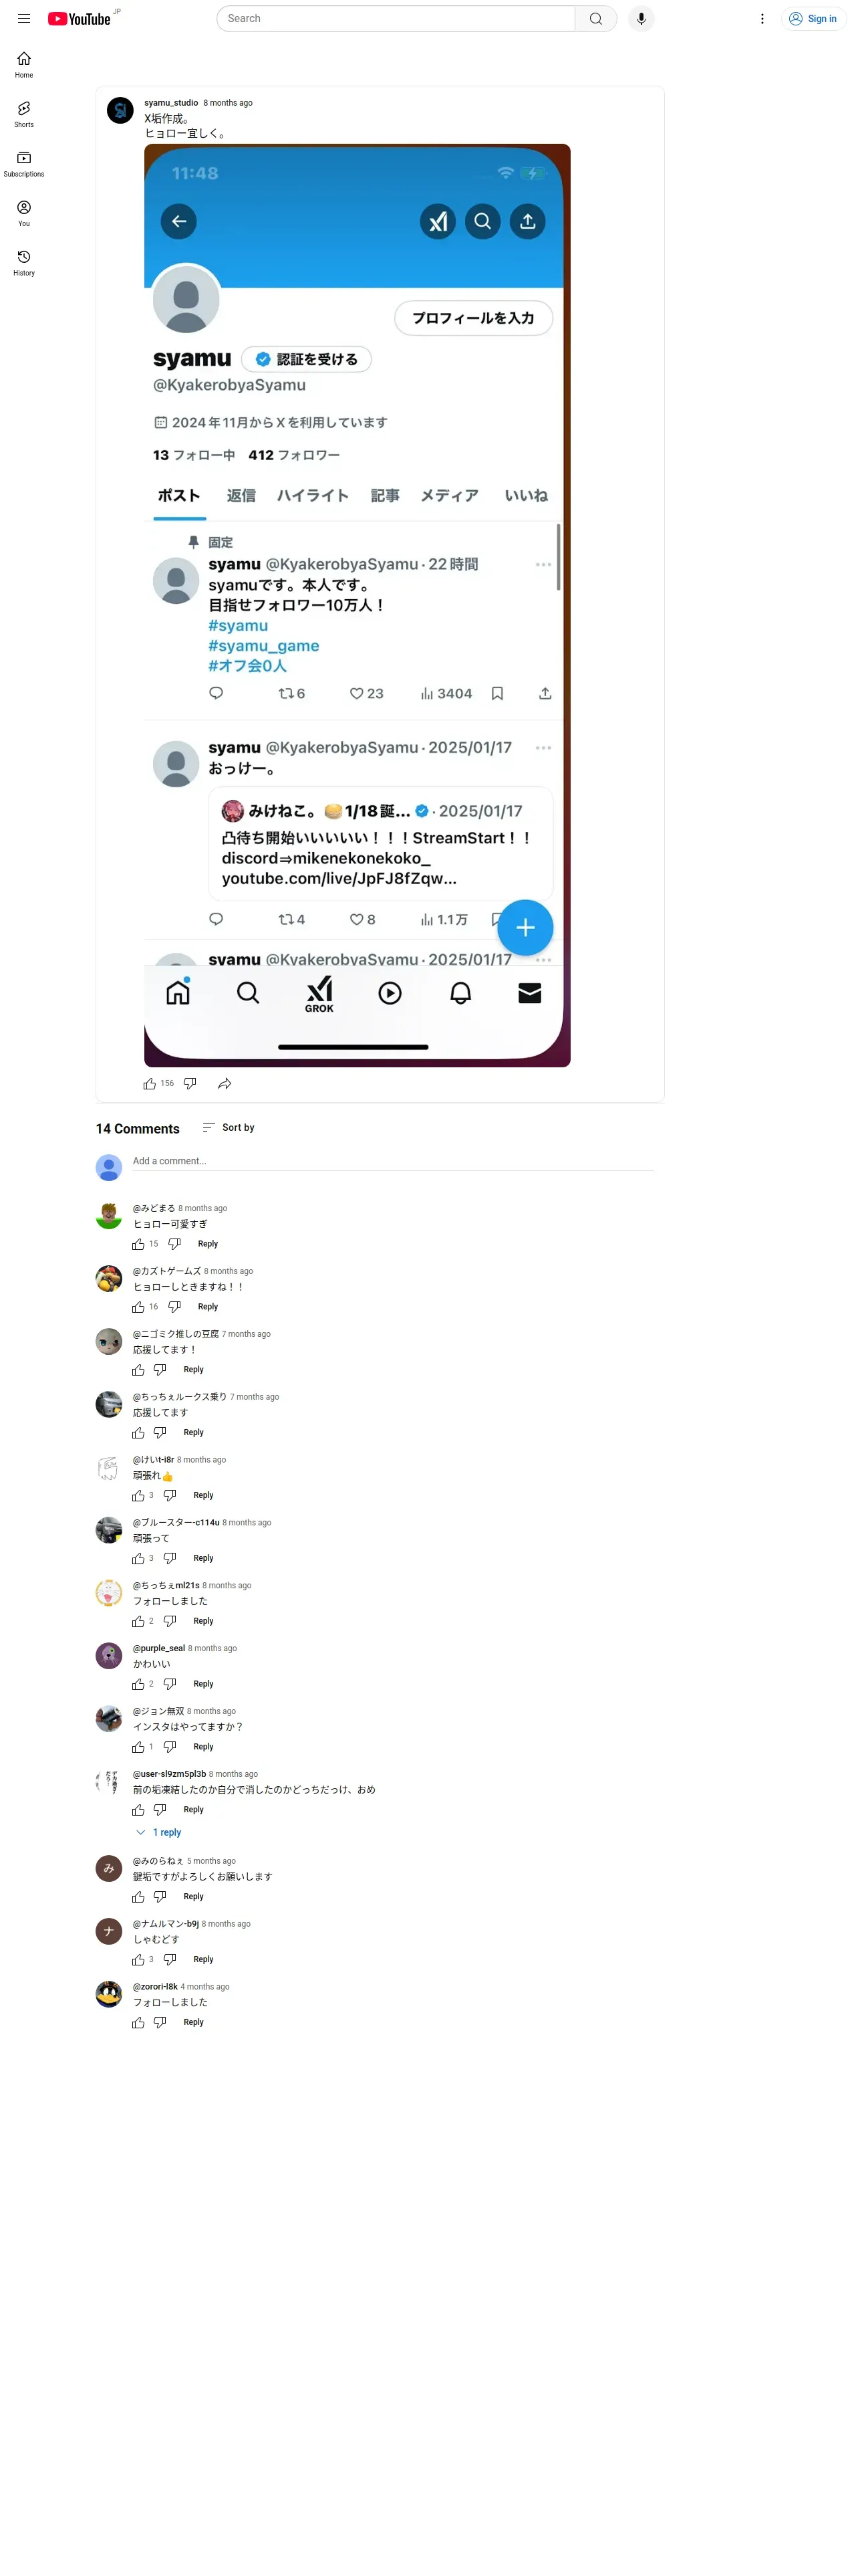Like the syamu_studio community post

click(150, 1083)
